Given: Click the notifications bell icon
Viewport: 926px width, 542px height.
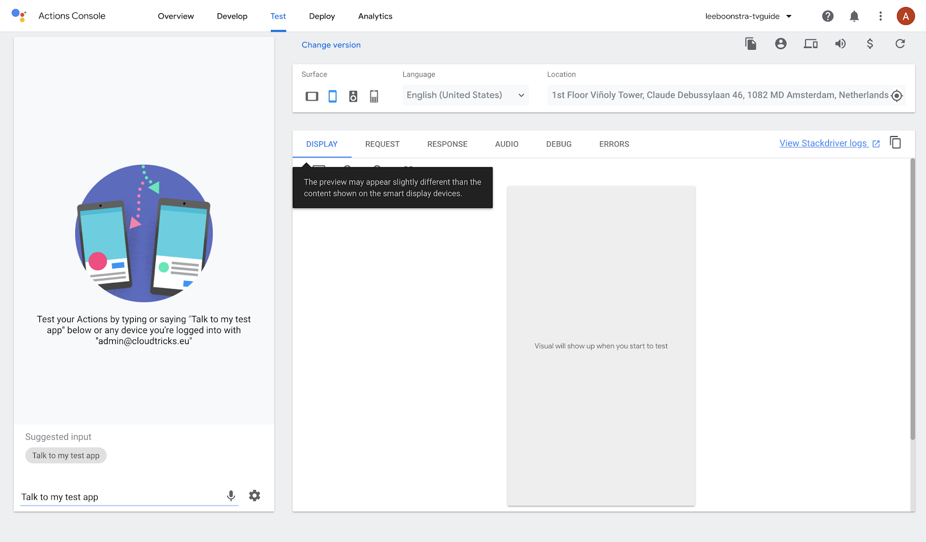Looking at the screenshot, I should click(x=854, y=16).
